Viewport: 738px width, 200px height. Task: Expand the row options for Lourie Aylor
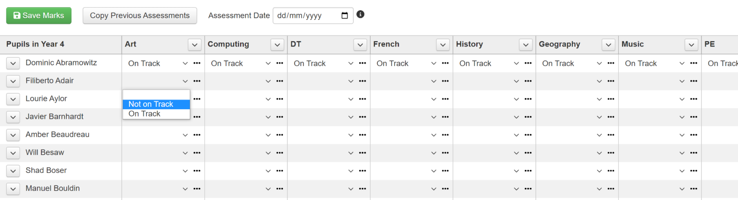click(13, 99)
